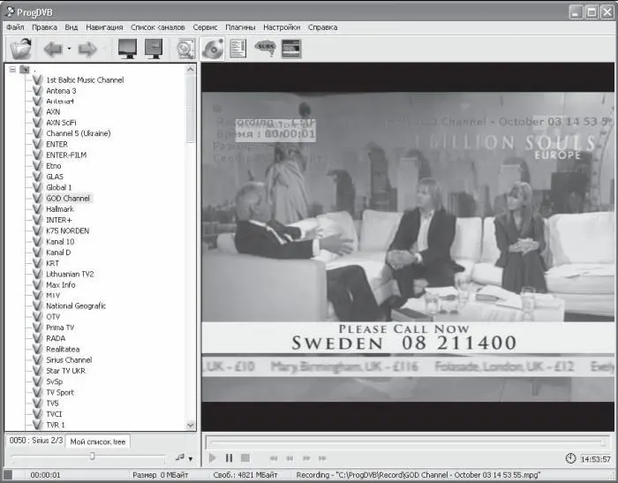Viewport: 618px width, 483px height.
Task: Select the Hallmark channel
Action: [62, 209]
